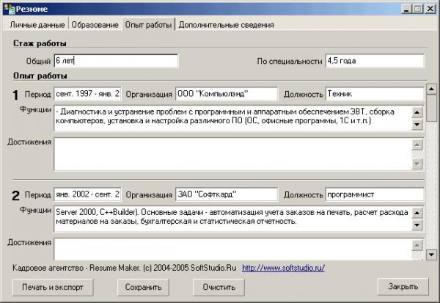Edit the first entry's Период field

click(88, 95)
